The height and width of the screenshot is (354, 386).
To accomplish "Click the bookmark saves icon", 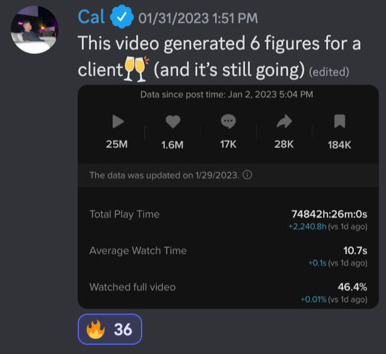I will click(340, 122).
